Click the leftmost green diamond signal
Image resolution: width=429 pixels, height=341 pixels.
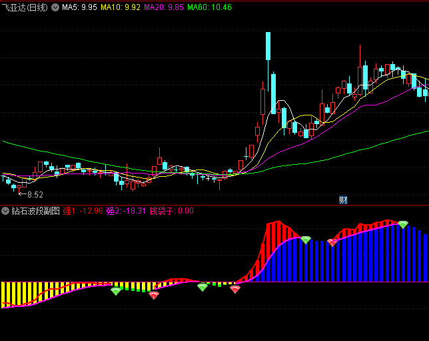pos(116,291)
